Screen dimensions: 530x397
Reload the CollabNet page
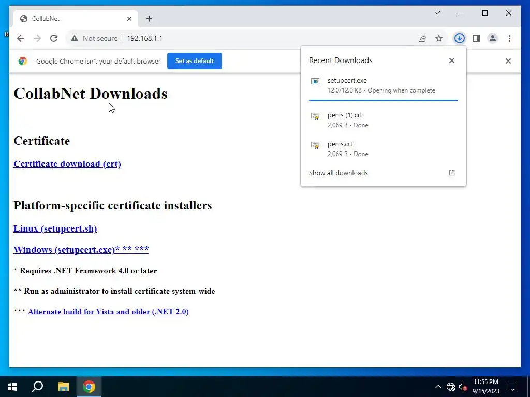(x=54, y=38)
